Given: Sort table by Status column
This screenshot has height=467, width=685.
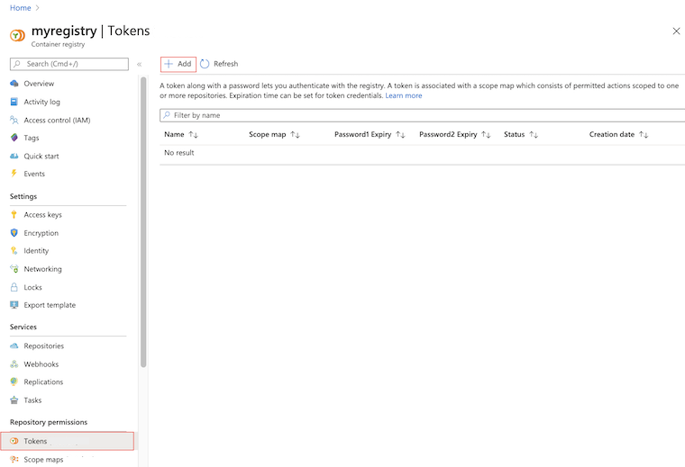Looking at the screenshot, I should (534, 135).
